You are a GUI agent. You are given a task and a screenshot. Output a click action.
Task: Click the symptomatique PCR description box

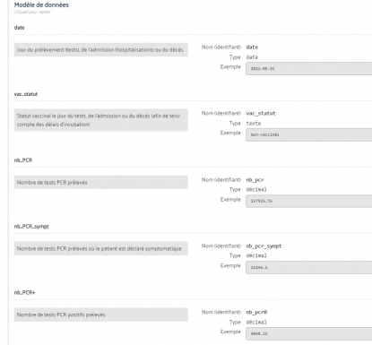pos(101,248)
